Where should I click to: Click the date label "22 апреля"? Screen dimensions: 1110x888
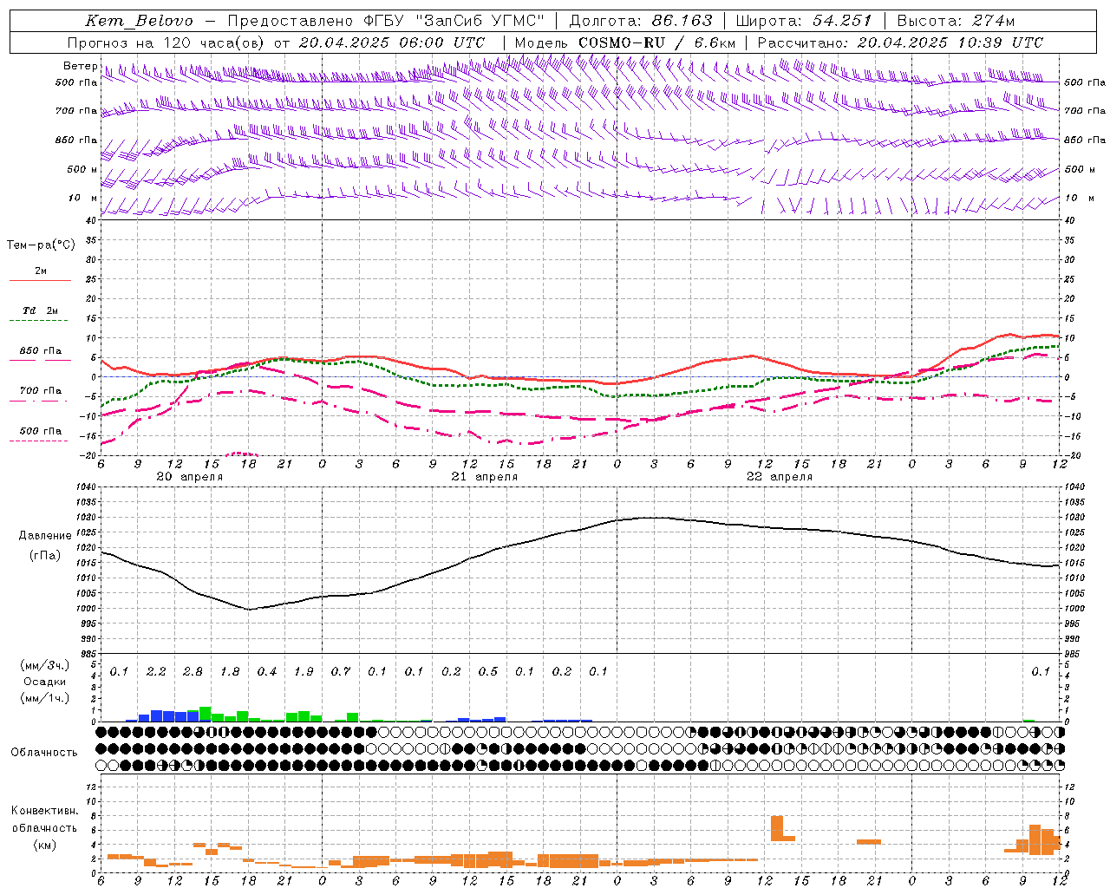(x=780, y=477)
